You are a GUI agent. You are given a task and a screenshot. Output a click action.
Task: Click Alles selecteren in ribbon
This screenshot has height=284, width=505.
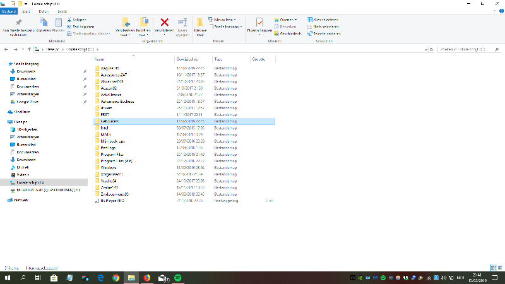[x=326, y=20]
